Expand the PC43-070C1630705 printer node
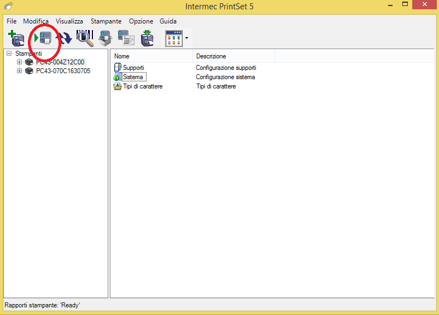The width and height of the screenshot is (439, 315). [19, 71]
